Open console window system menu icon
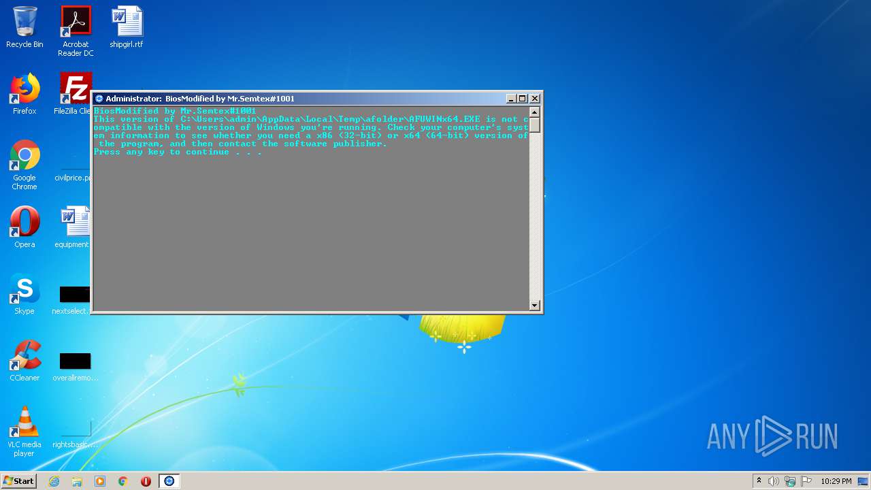Image resolution: width=871 pixels, height=490 pixels. pyautogui.click(x=99, y=99)
